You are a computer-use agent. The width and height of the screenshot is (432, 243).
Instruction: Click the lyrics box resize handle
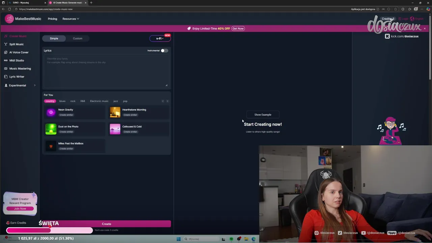(166, 85)
